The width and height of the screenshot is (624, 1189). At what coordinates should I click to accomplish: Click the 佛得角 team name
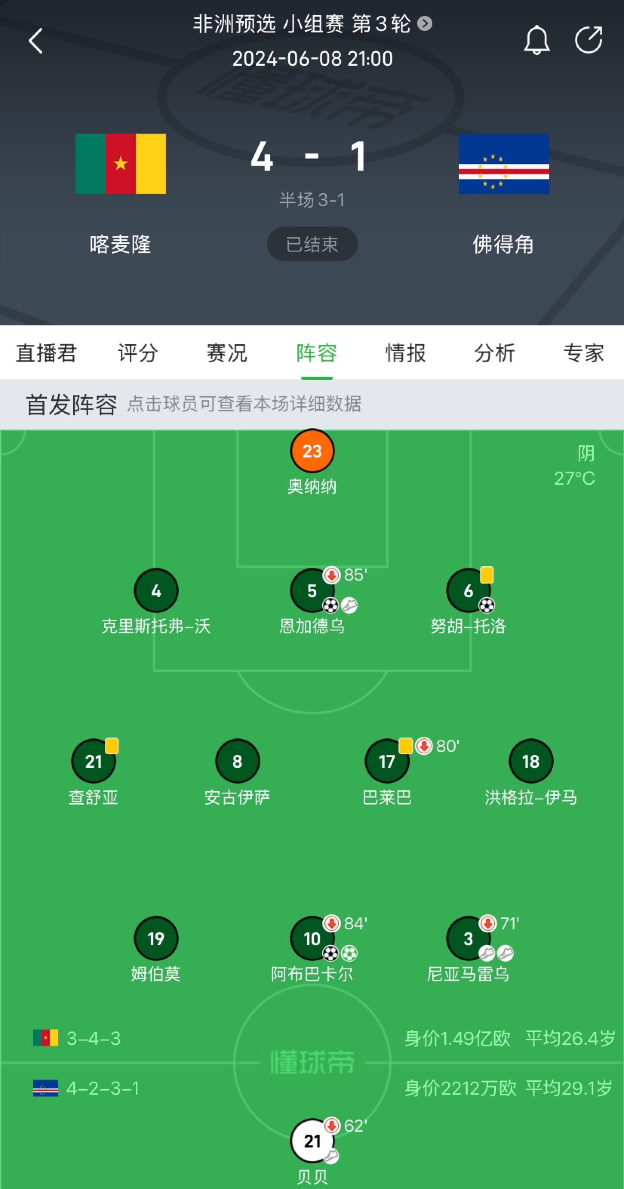503,244
